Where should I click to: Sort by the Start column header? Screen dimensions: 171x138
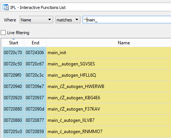coord(14,43)
